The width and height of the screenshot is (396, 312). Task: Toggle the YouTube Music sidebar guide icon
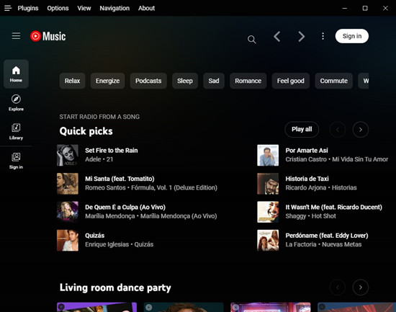pyautogui.click(x=16, y=35)
